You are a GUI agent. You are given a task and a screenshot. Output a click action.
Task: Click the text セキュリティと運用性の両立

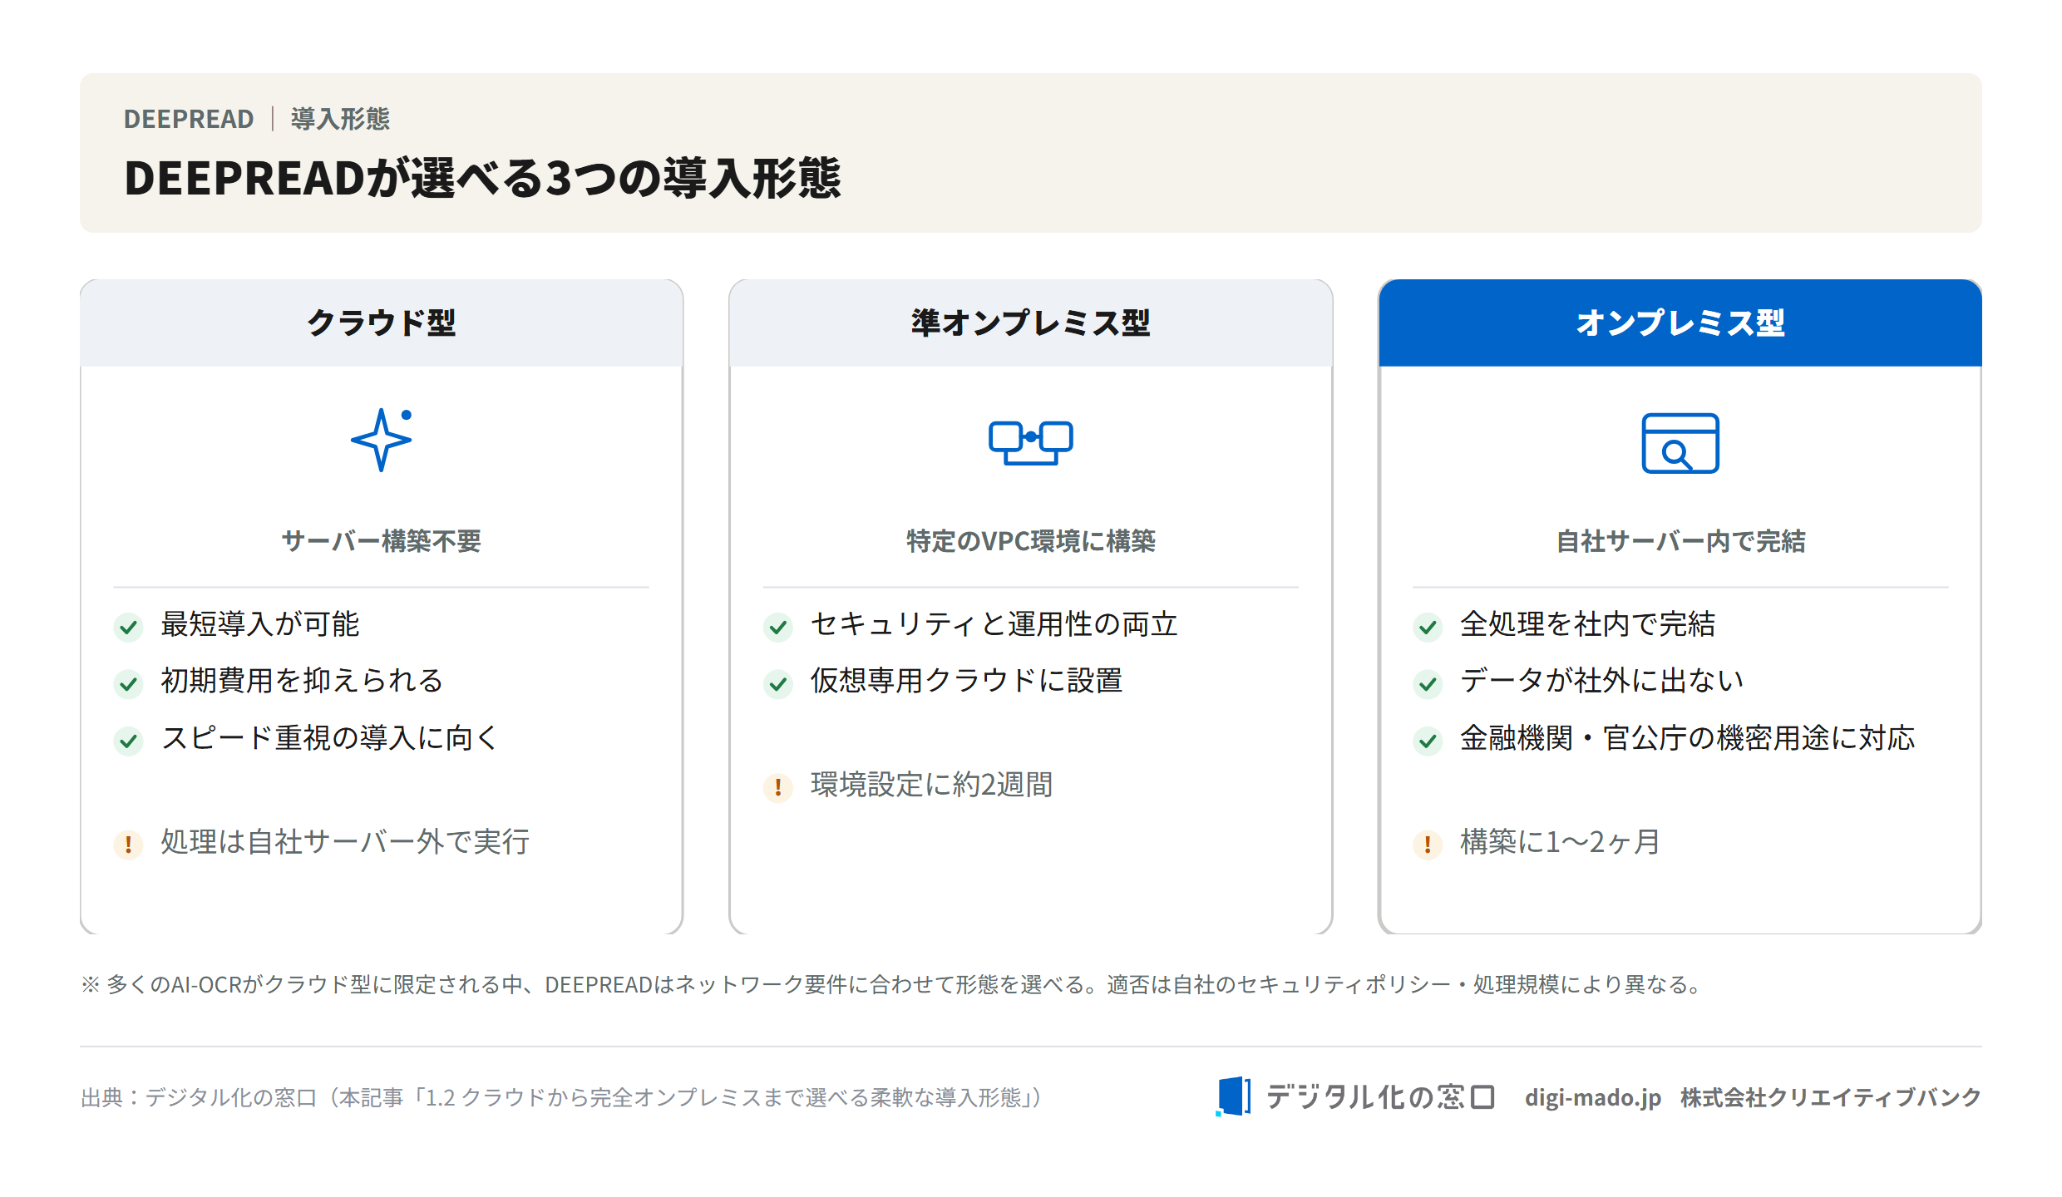pos(994,624)
